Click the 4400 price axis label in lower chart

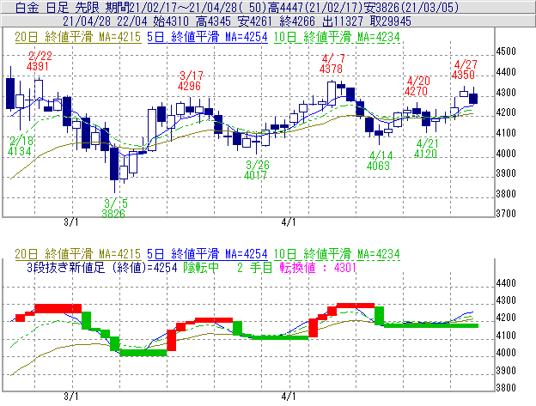(x=506, y=283)
